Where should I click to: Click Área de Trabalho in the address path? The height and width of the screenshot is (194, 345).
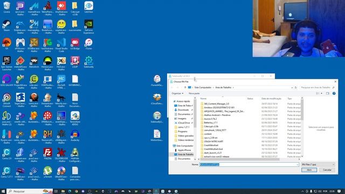click(223, 87)
